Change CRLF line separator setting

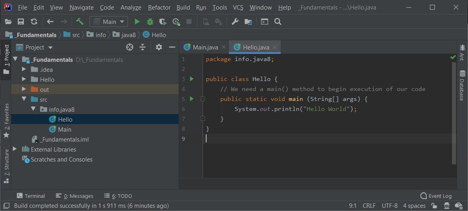point(369,206)
